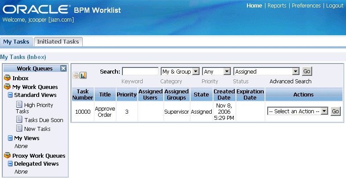
Task: Click the My Work Queues label
Action: (x=35, y=87)
